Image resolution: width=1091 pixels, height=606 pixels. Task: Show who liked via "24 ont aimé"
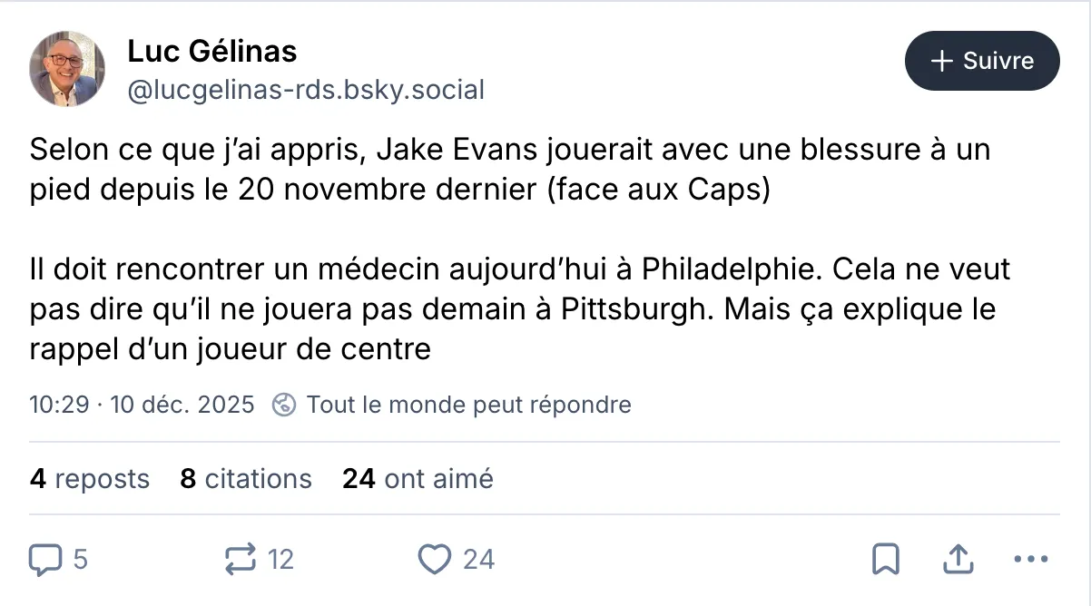point(418,478)
